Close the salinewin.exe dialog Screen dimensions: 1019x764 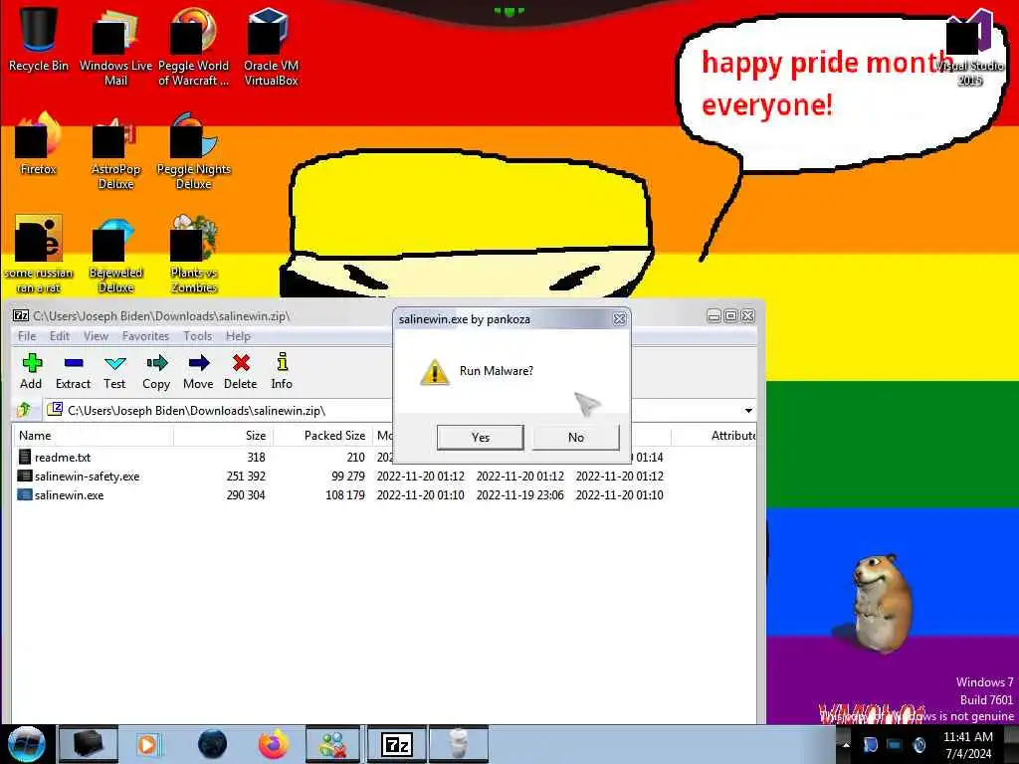619,319
